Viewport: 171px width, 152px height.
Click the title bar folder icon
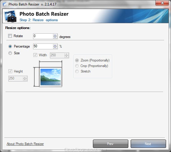[5, 4]
